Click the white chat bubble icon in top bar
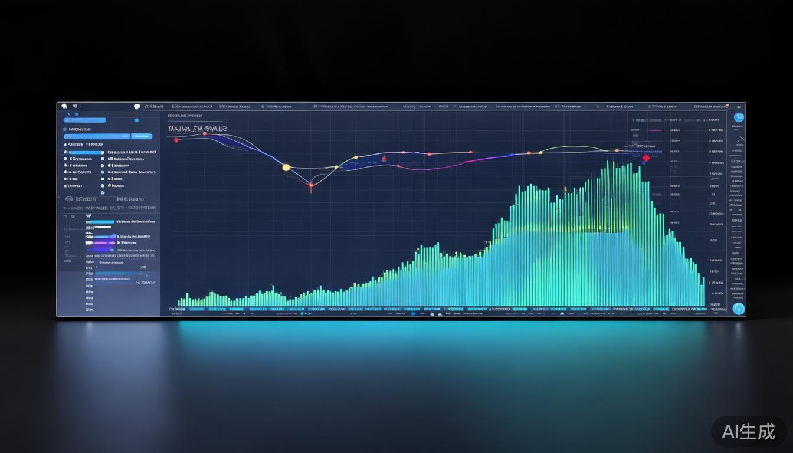The height and width of the screenshot is (453, 793). [137, 107]
